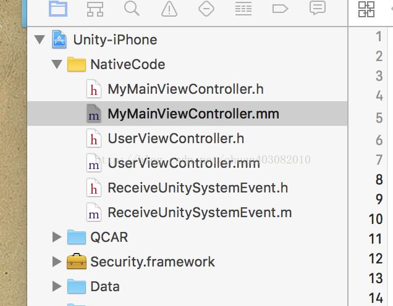Open the Find navigator magnifier icon
Image resolution: width=393 pixels, height=306 pixels.
(x=132, y=8)
